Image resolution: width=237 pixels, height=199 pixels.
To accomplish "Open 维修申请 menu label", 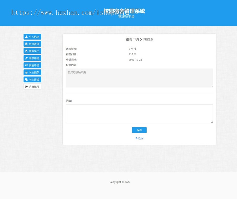I will (x=34, y=58).
